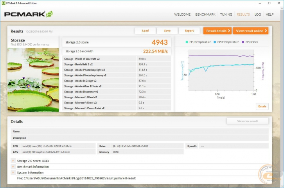This screenshot has width=284, height=188.
Task: Click the GPU Temperature legend swatch
Action: [x=215, y=42]
